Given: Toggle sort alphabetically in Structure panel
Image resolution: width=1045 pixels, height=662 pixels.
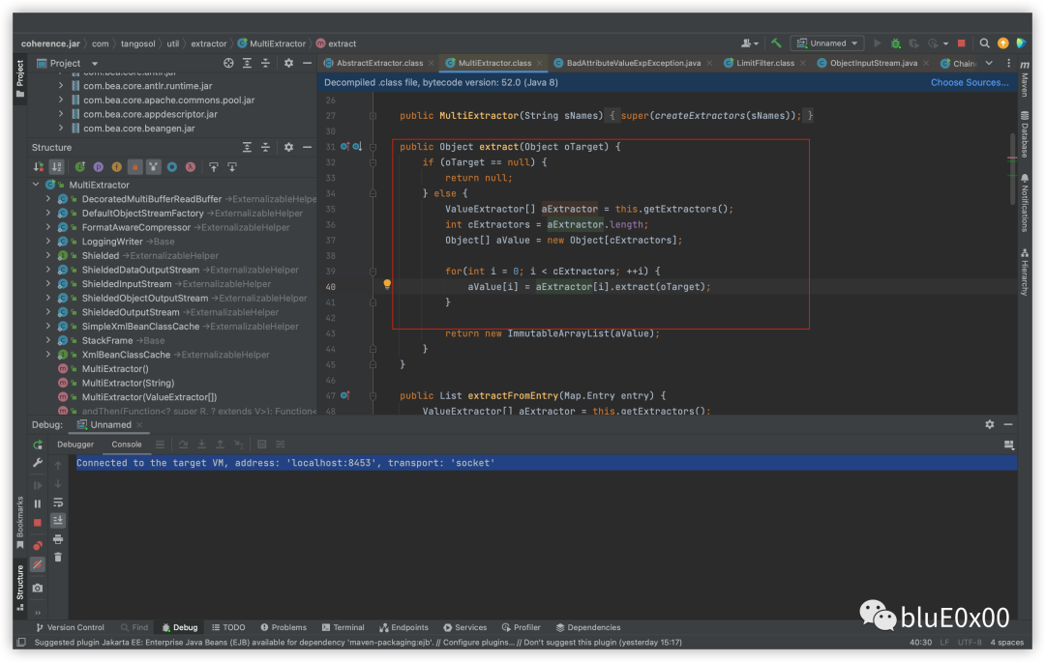Looking at the screenshot, I should [57, 167].
